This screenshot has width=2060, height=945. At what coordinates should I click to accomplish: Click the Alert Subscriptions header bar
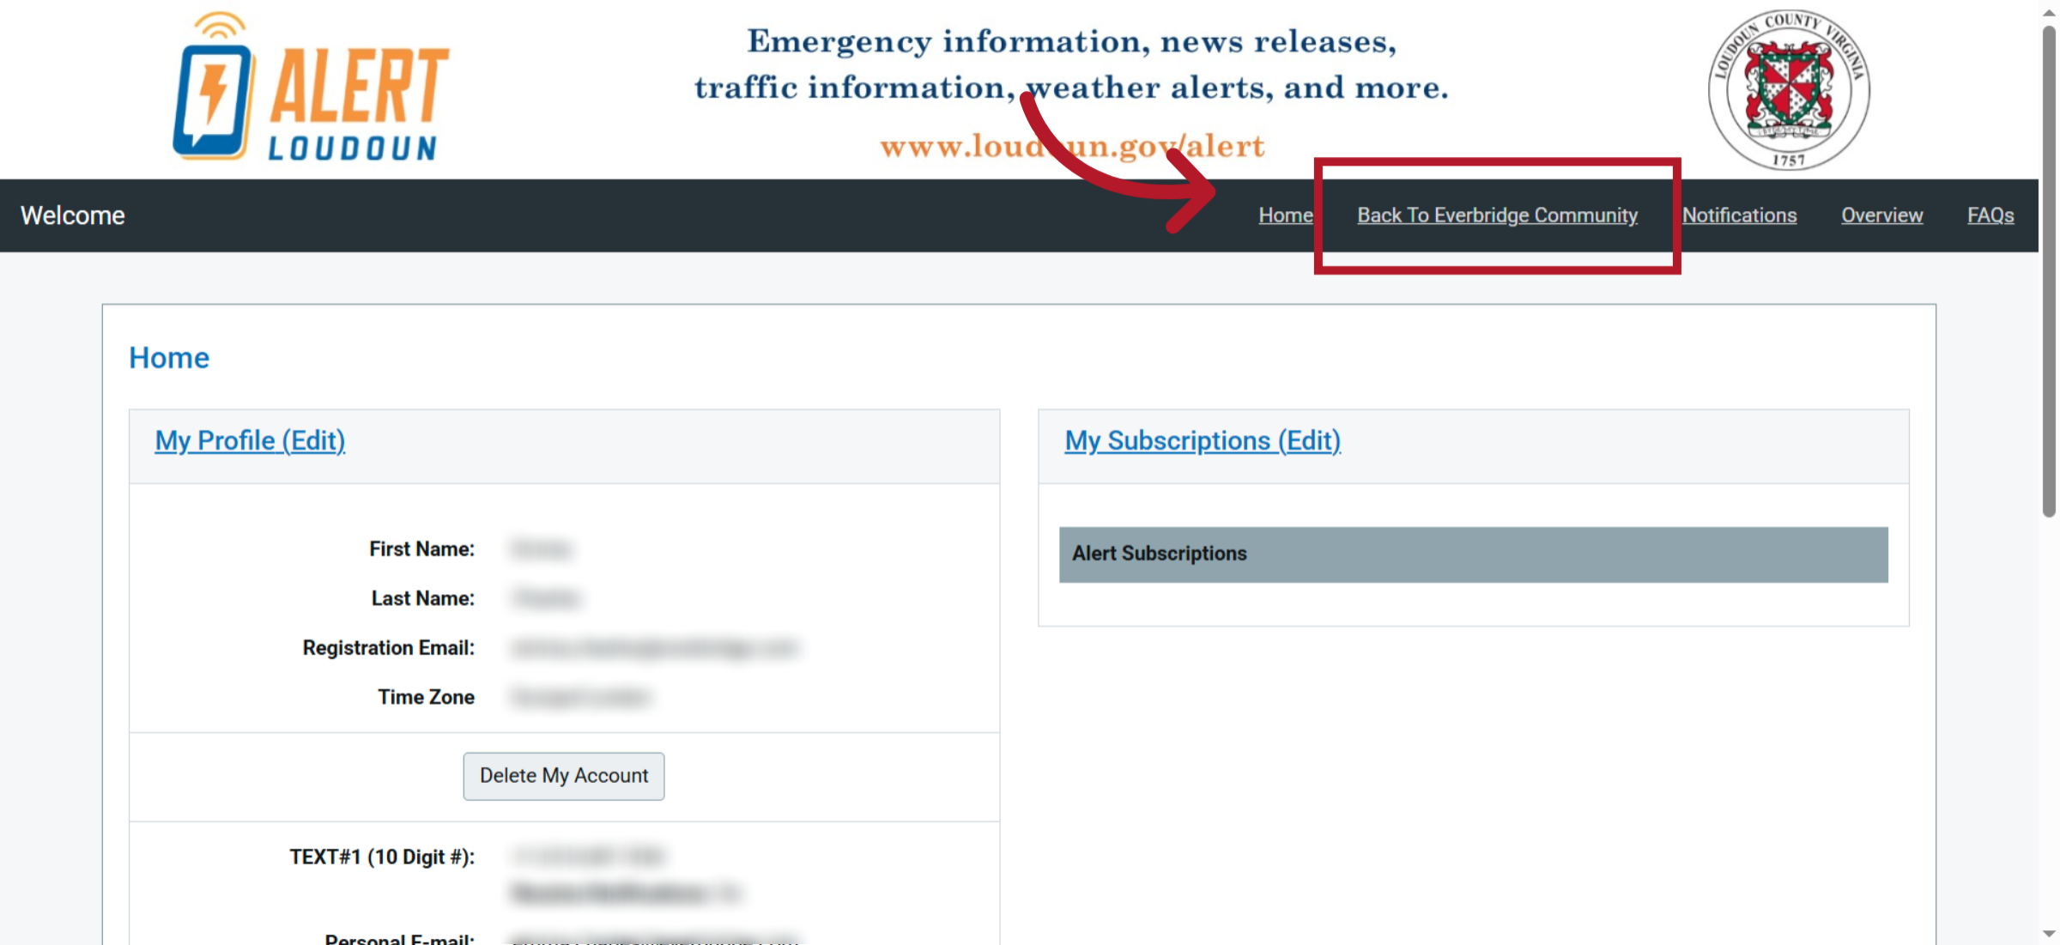point(1473,554)
